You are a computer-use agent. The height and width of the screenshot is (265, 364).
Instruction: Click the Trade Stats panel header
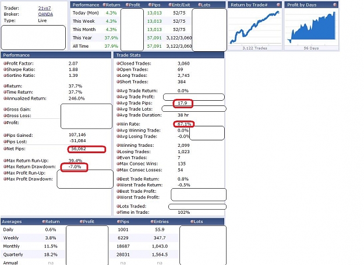point(169,55)
